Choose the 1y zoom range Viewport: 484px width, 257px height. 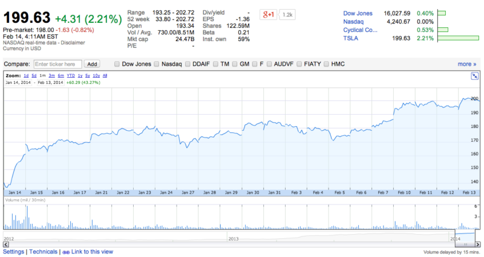pyautogui.click(x=80, y=75)
